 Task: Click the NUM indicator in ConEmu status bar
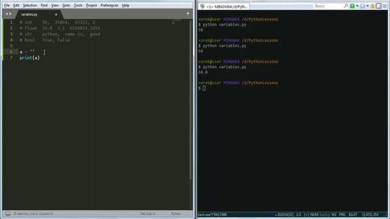coord(314,215)
